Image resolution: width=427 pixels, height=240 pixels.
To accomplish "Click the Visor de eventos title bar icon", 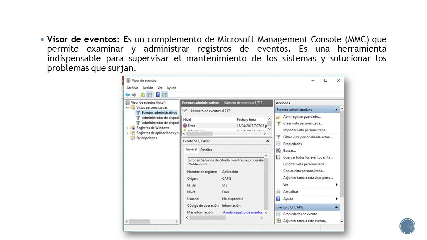I will 128,80.
